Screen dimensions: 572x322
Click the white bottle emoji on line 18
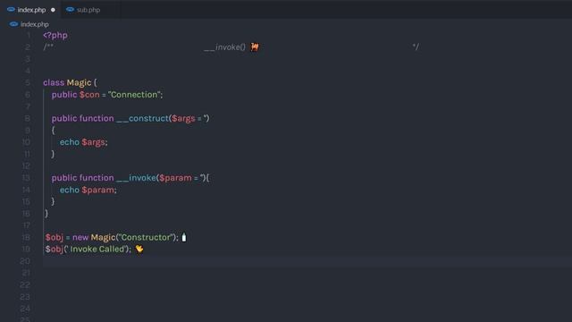tap(184, 237)
